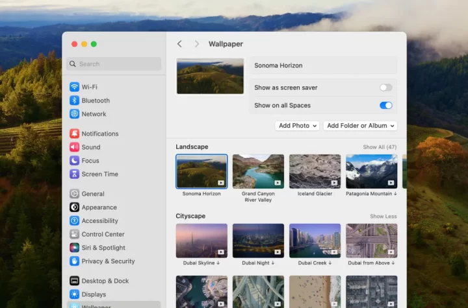The width and height of the screenshot is (468, 308).
Task: Select Grand Canyon River Valley wallpaper
Action: pos(258,171)
